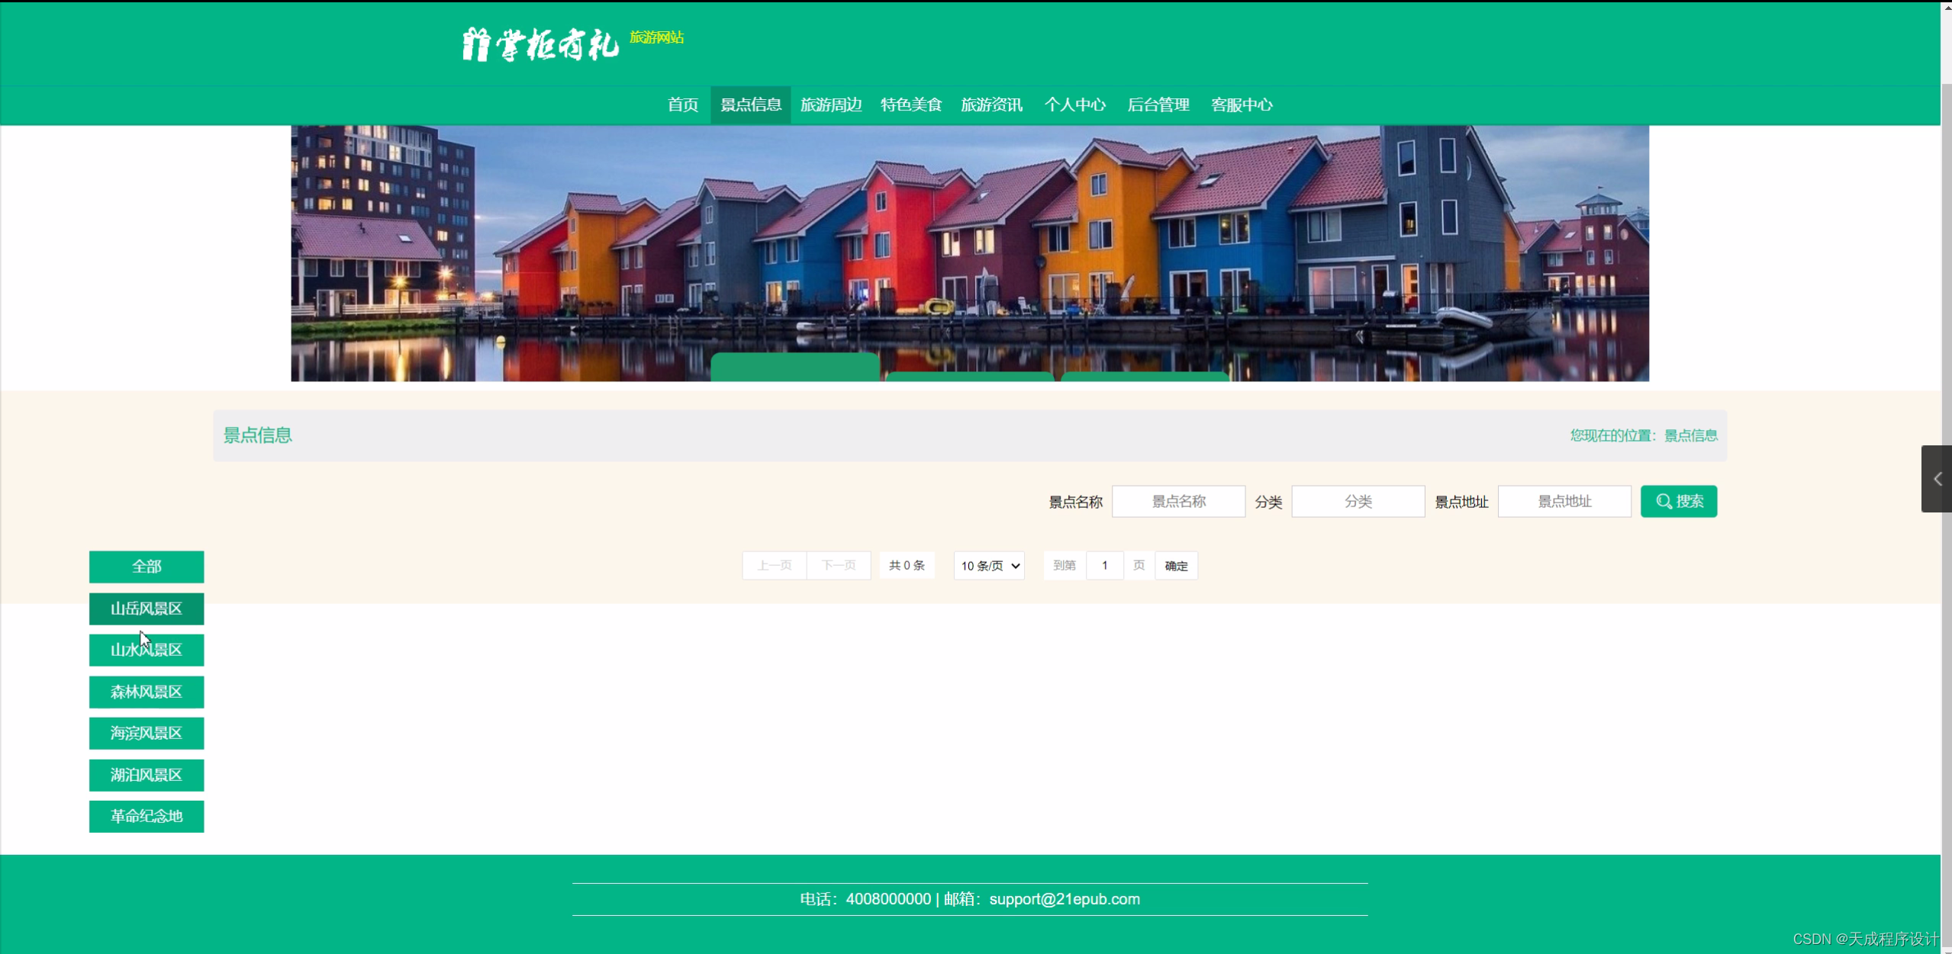The height and width of the screenshot is (954, 1952).
Task: Click into the 分类 input field
Action: tap(1358, 502)
